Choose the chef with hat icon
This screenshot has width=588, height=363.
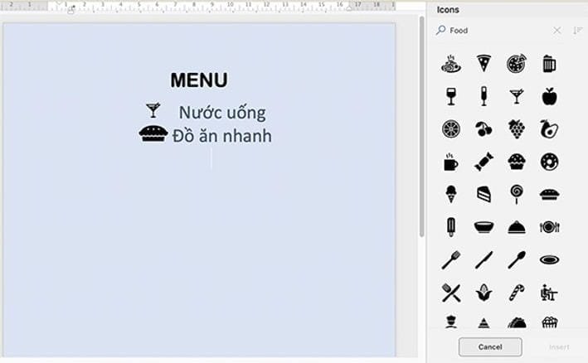451,322
